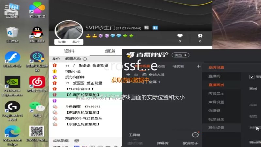The image size is (261, 147).
Task: Click the 名片 button under the avatar
Action: 76,42
